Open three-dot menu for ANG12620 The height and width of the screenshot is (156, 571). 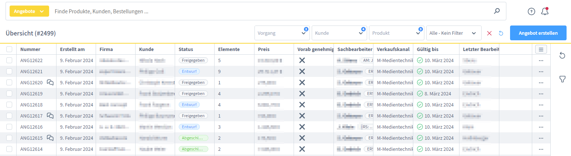541,82
